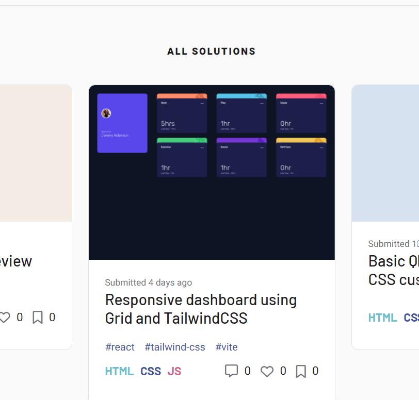Click the ALL SOLUTIONS heading
419x400 pixels.
pos(211,51)
